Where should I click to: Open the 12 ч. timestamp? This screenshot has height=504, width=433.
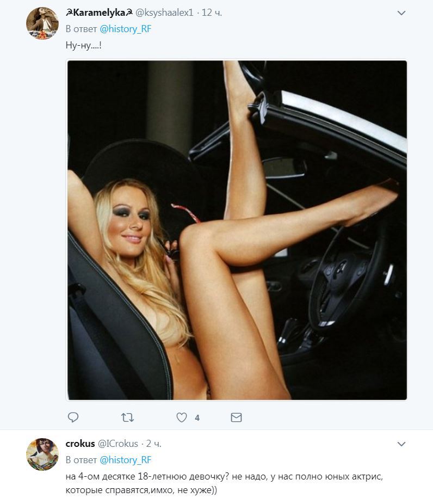[x=212, y=13]
